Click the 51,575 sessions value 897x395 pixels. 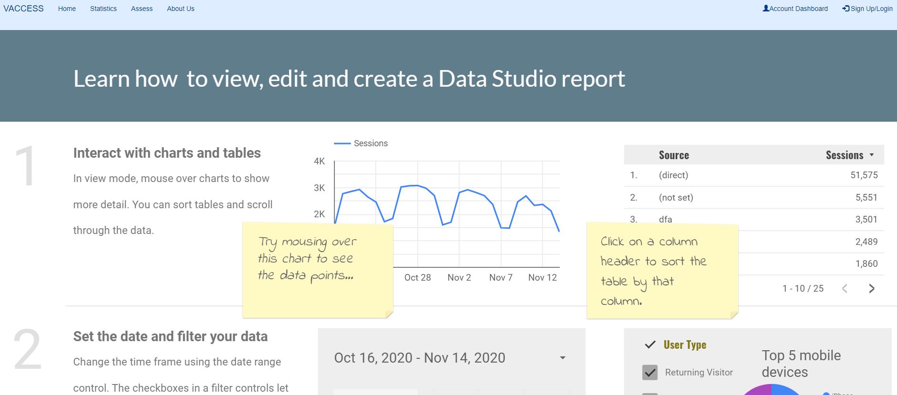pos(864,175)
